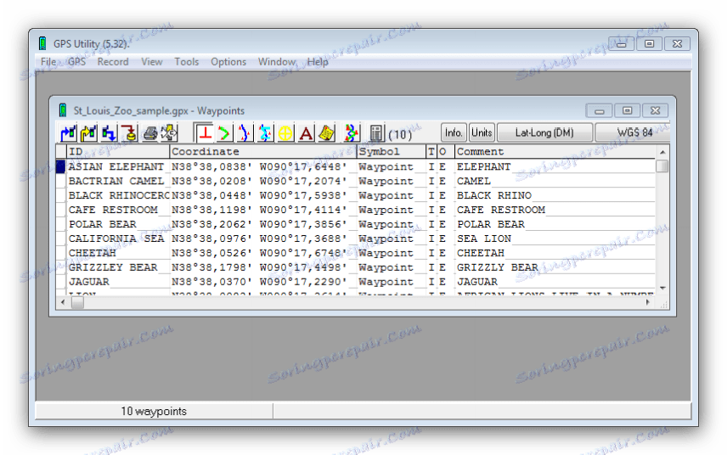Screen dimensions: 727x455
Task: Click the horizontal scrollbar left arrow
Action: pyautogui.click(x=63, y=302)
